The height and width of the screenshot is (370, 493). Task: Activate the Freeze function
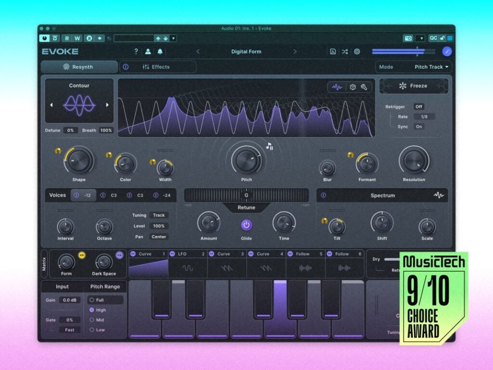coord(413,86)
